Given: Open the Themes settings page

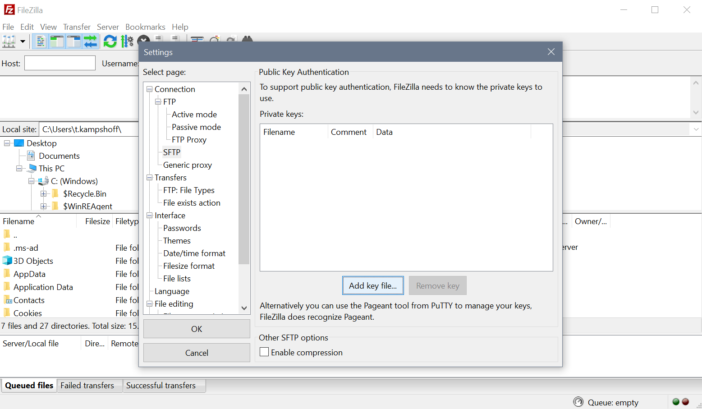Looking at the screenshot, I should (x=177, y=241).
